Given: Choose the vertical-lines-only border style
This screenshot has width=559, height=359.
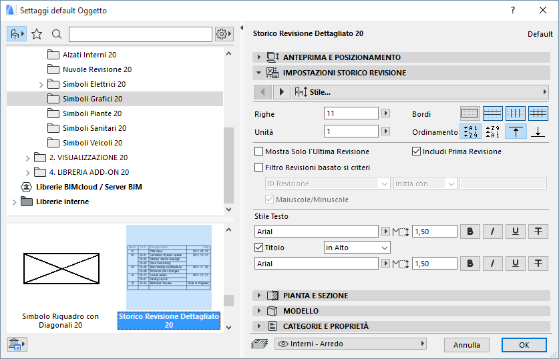Looking at the screenshot, I should point(516,113).
